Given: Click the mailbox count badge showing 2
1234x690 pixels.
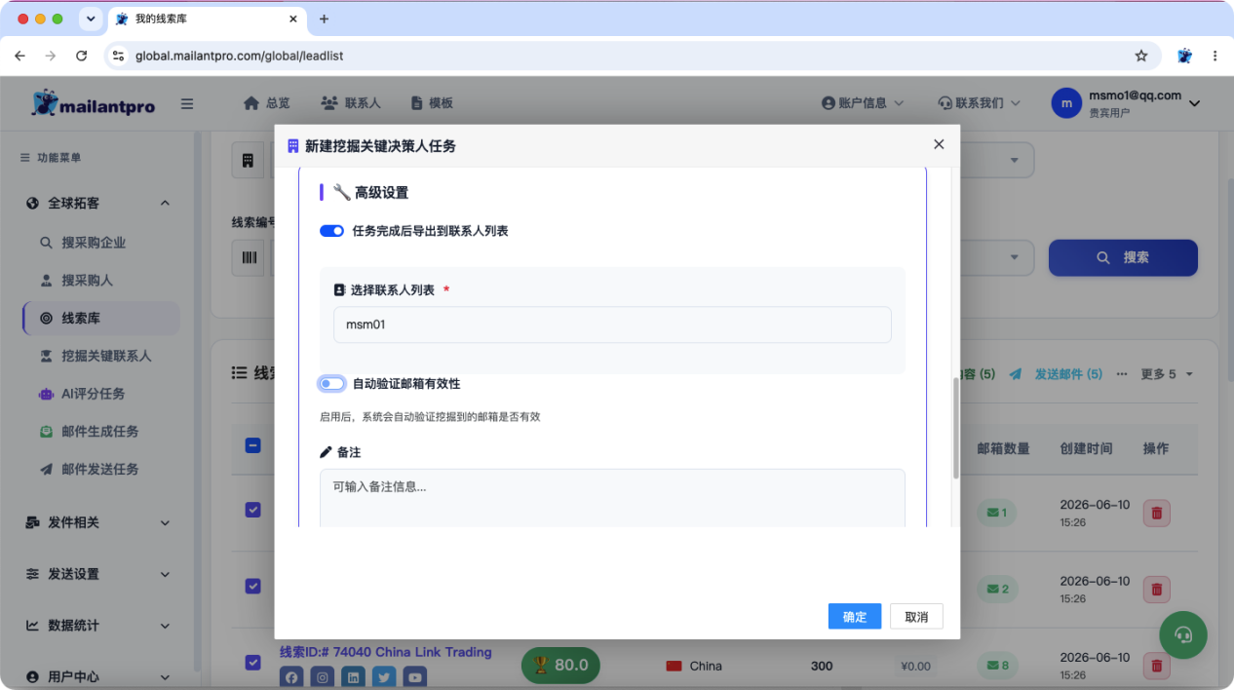Looking at the screenshot, I should point(997,589).
